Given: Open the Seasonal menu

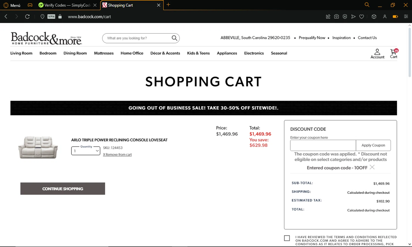Looking at the screenshot, I should pos(279,53).
